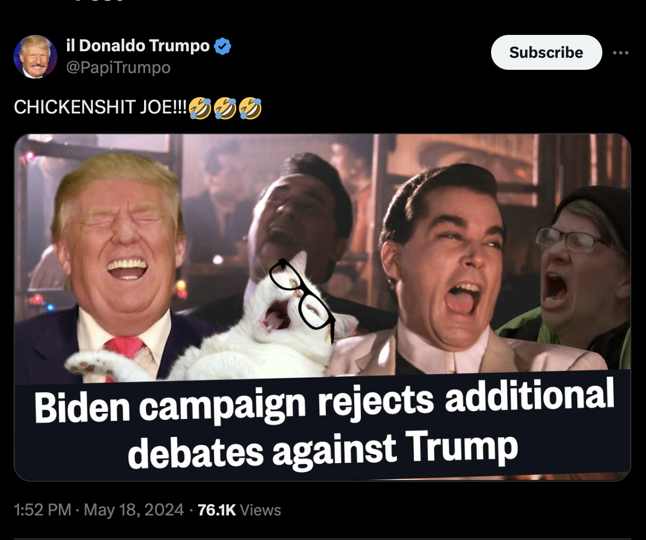This screenshot has height=540, width=646.
Task: Open the il Donaldo Trumpo profile avatar
Action: point(35,56)
